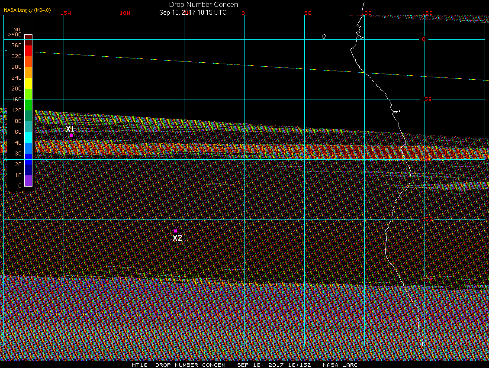Select the blue 30 colorbar segment

[x=29, y=159]
